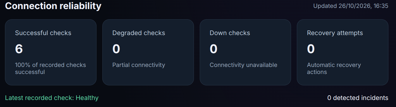Image resolution: width=396 pixels, height=107 pixels.
Task: Click the Successful checks label
Action: pyautogui.click(x=43, y=33)
